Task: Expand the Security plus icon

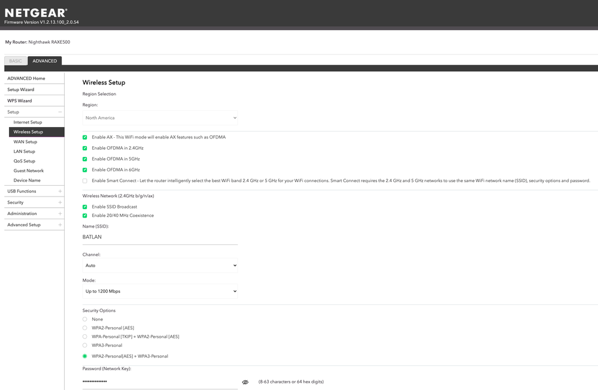Action: coord(60,202)
